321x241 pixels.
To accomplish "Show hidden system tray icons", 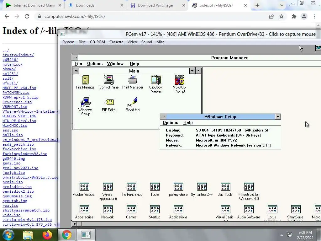I will point(282,235).
